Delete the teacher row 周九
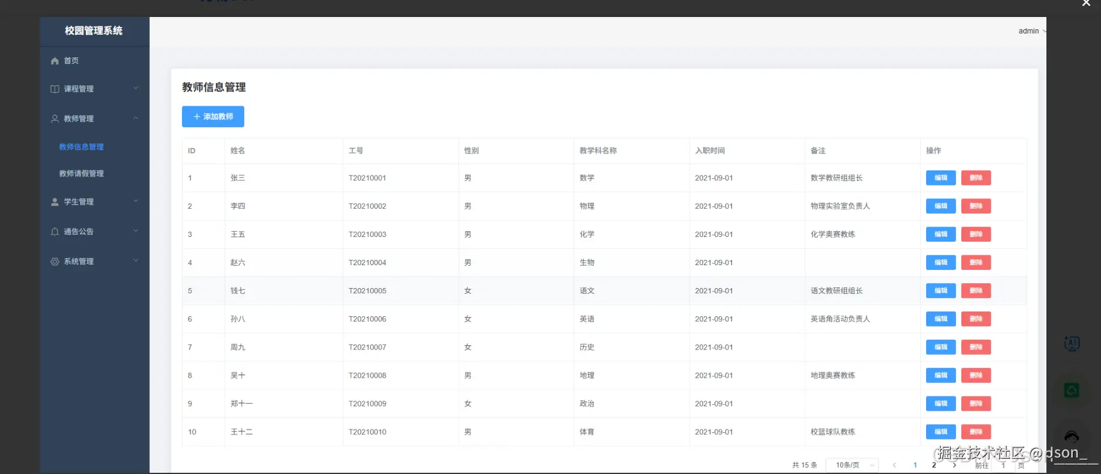This screenshot has width=1101, height=474. [976, 347]
